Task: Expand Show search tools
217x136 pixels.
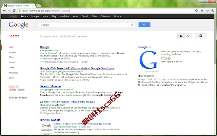Action: click(x=18, y=98)
